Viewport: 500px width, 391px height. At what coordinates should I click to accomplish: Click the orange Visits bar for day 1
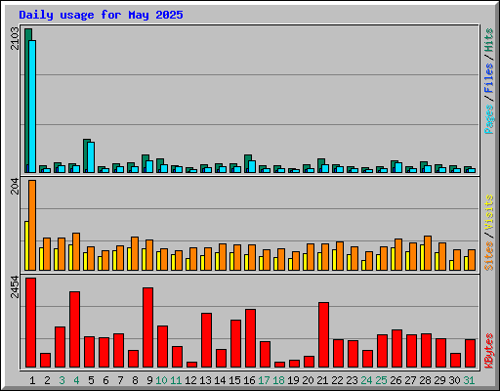click(32, 225)
